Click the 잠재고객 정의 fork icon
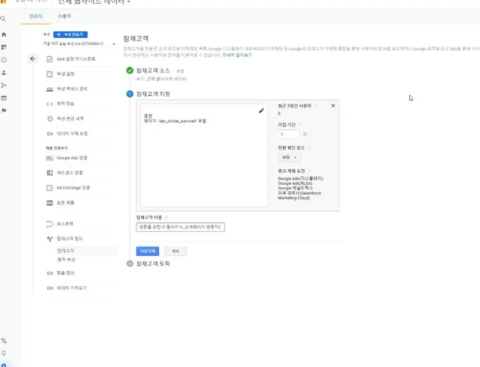The width and height of the screenshot is (480, 367). (50, 239)
